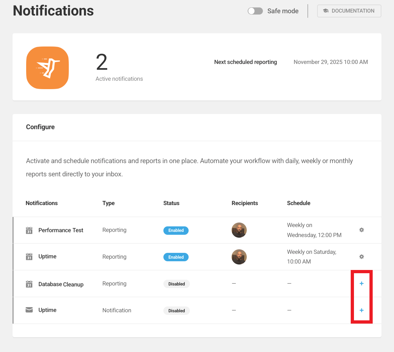Click the Notifications column header

coord(42,203)
